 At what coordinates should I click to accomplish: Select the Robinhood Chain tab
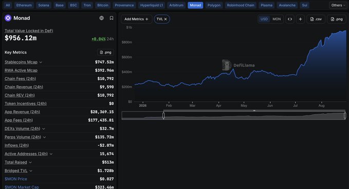[x=241, y=5]
